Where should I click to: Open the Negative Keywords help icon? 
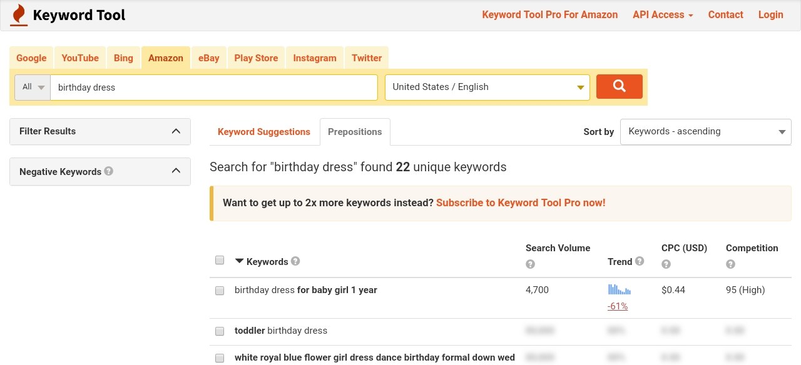[x=109, y=171]
